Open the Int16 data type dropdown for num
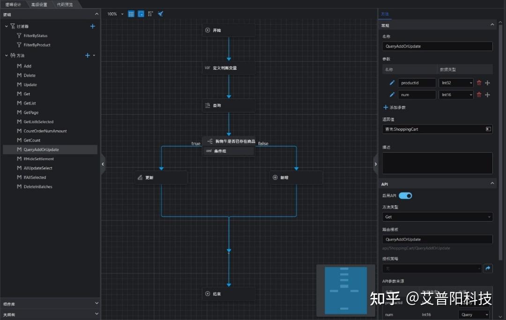Viewport: 506px width, 320px height. (456, 95)
